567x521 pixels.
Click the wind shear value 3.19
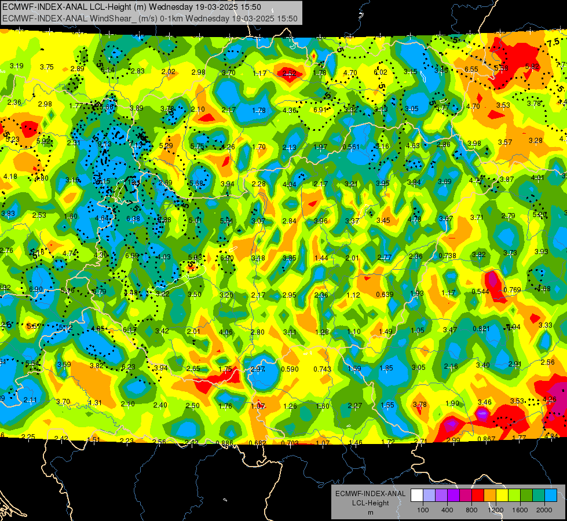coord(17,66)
